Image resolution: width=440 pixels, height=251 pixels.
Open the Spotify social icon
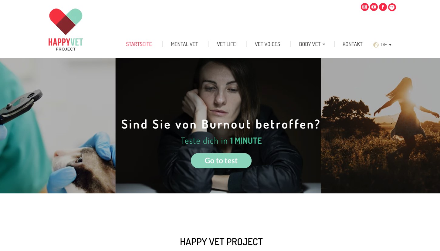coord(392,7)
